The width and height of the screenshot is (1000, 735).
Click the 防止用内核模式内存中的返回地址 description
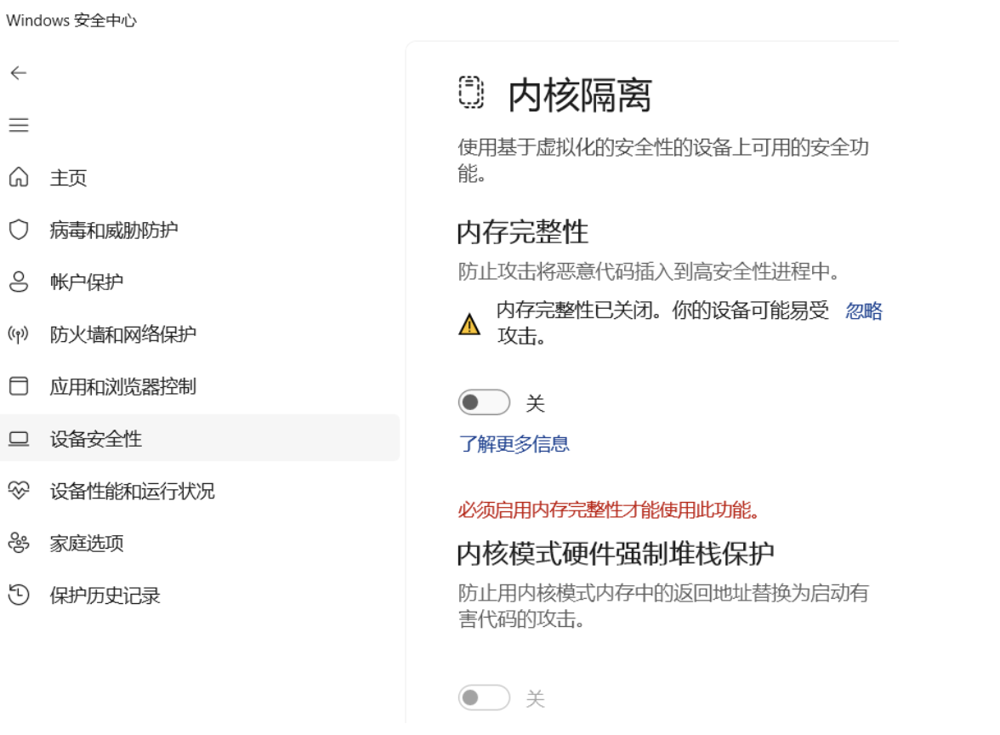tap(663, 606)
